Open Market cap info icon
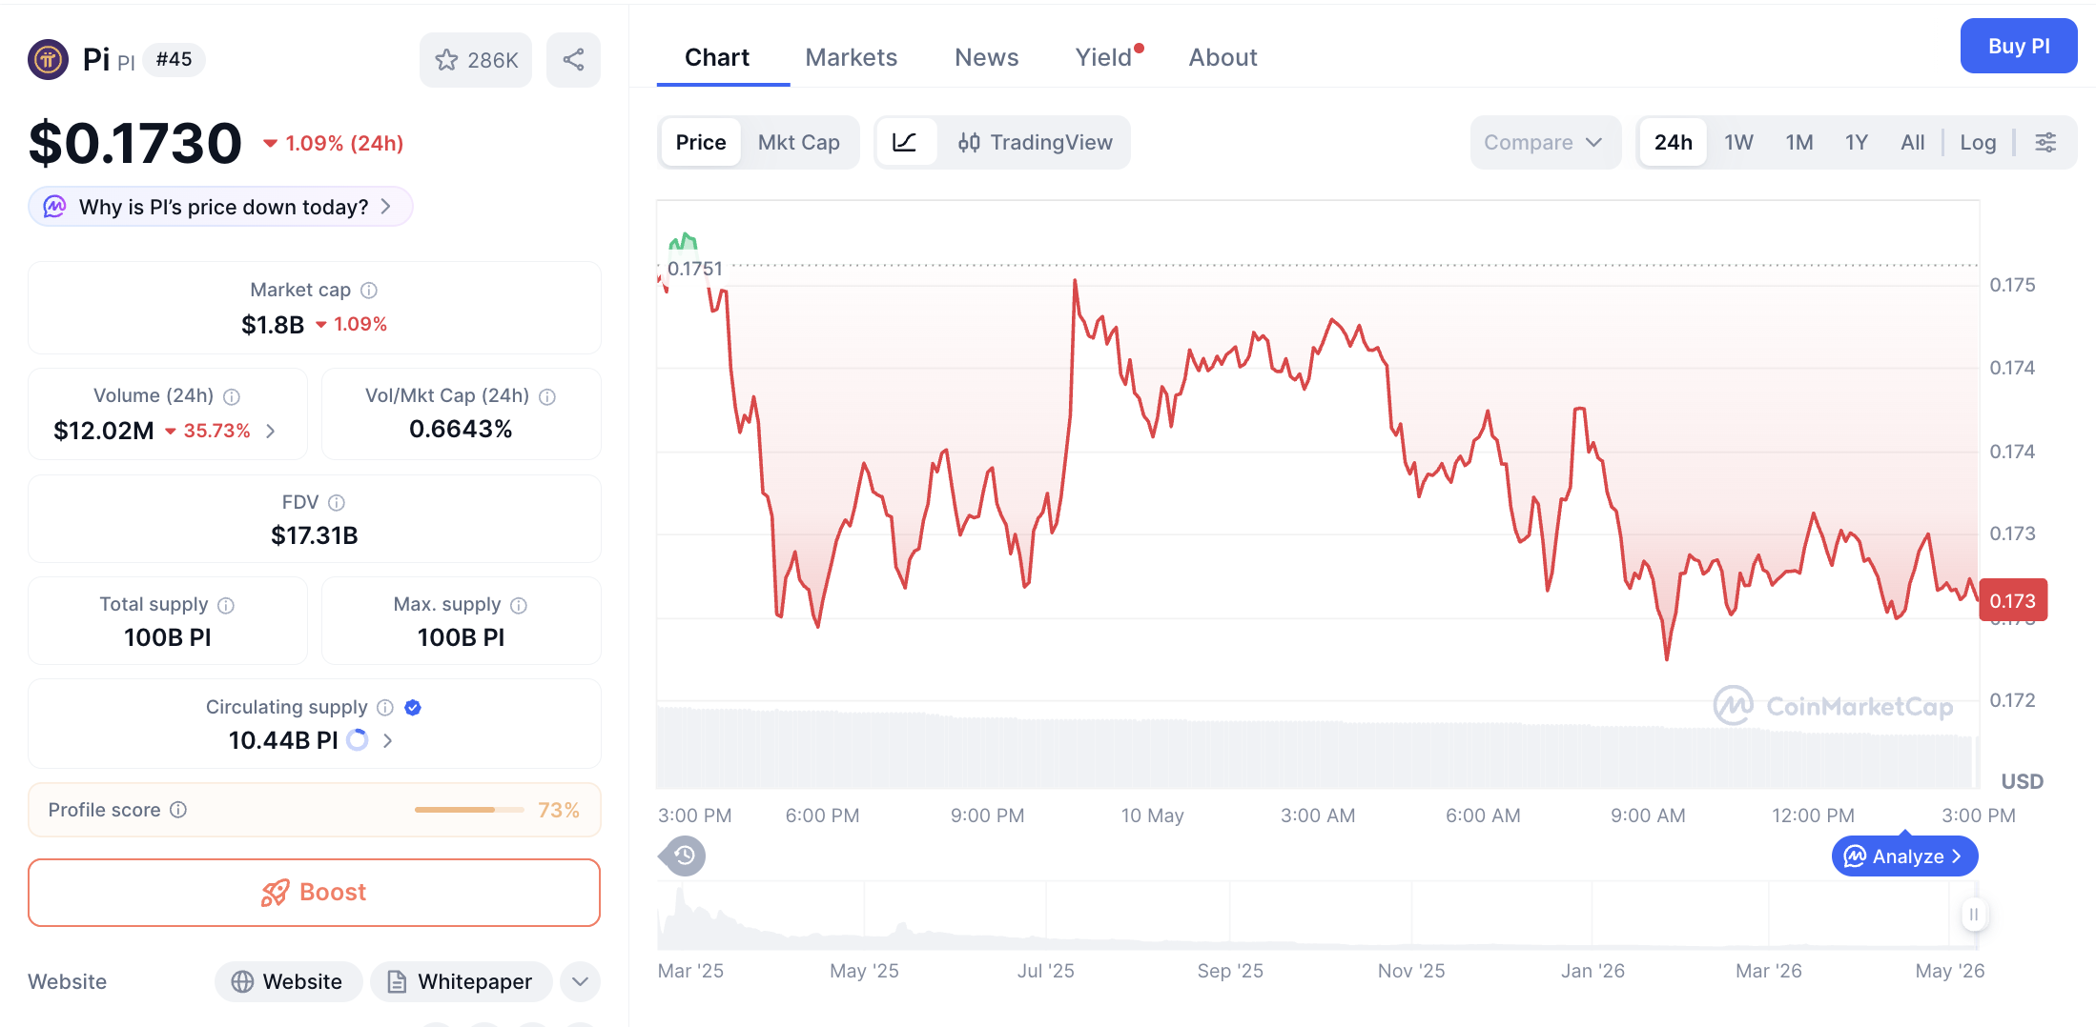The image size is (2096, 1027). (369, 290)
